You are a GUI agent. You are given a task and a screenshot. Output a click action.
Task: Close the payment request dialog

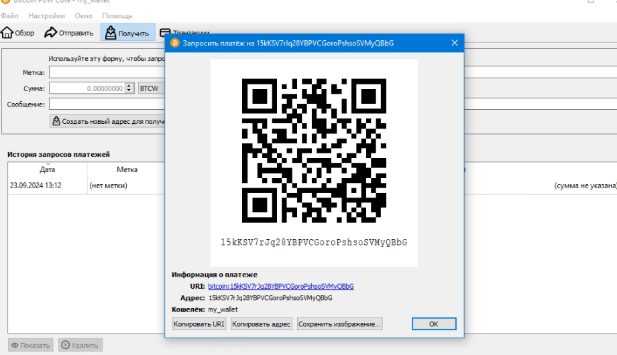pyautogui.click(x=455, y=43)
